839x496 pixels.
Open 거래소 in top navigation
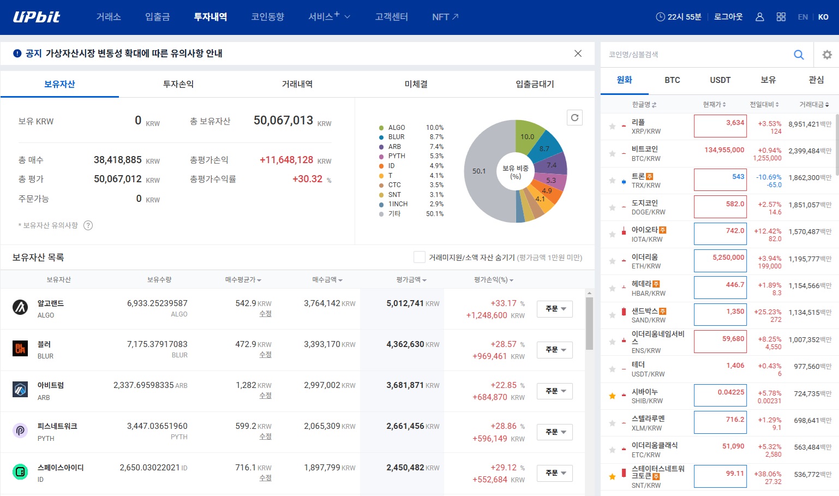click(x=109, y=17)
